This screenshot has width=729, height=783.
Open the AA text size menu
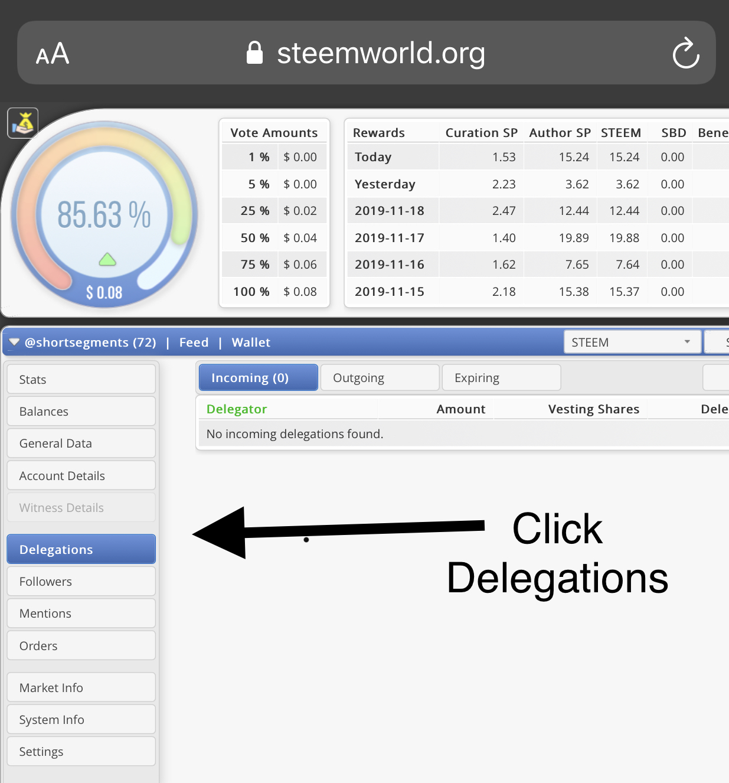pyautogui.click(x=53, y=54)
